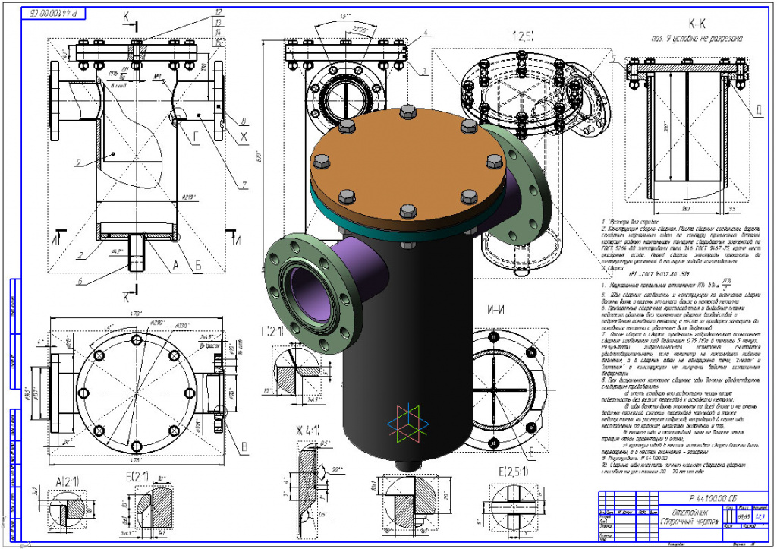The height and width of the screenshot is (549, 777).
Task: Select the К-К section view title
Action: click(x=682, y=25)
